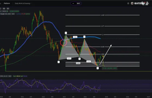
Task: Click the VS compare symbol icon
Action: (4, 9)
